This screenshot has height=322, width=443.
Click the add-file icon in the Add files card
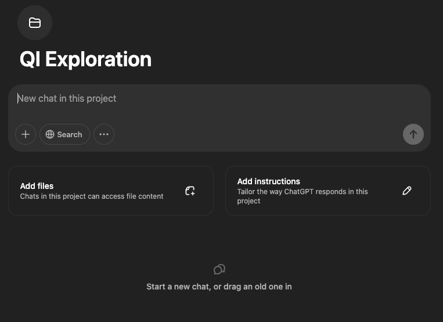point(190,191)
